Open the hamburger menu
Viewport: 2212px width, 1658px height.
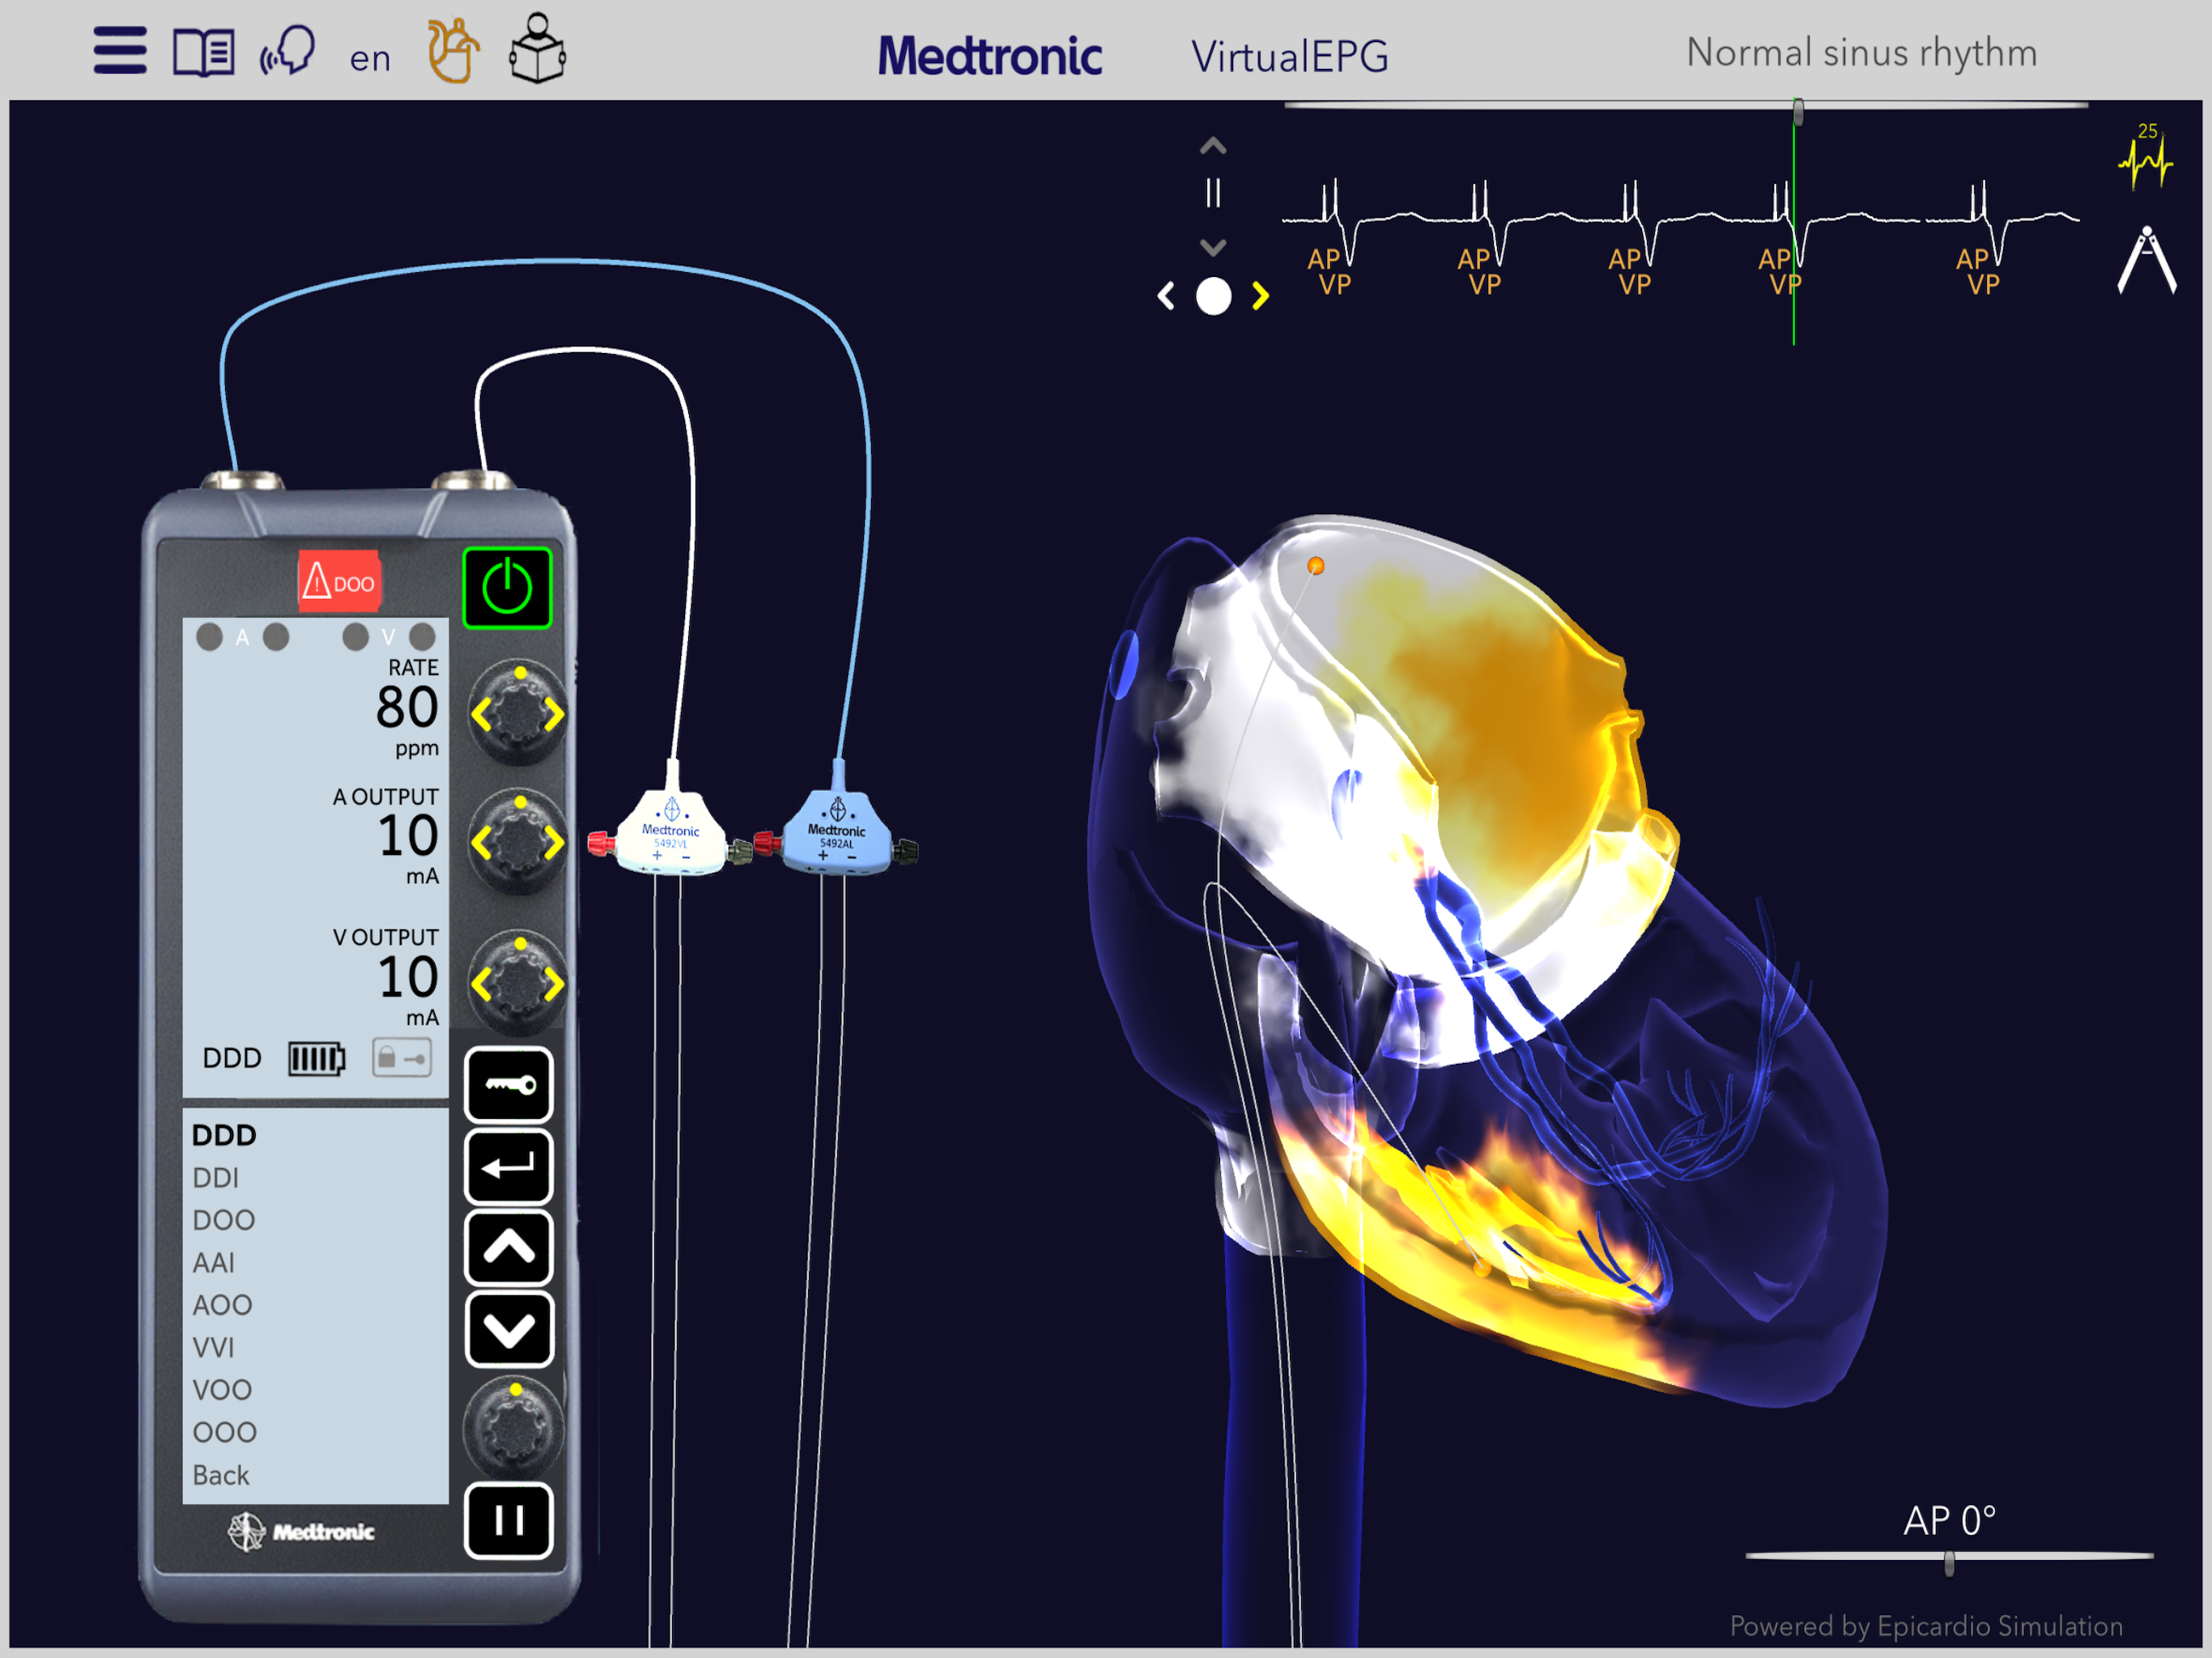pyautogui.click(x=120, y=50)
